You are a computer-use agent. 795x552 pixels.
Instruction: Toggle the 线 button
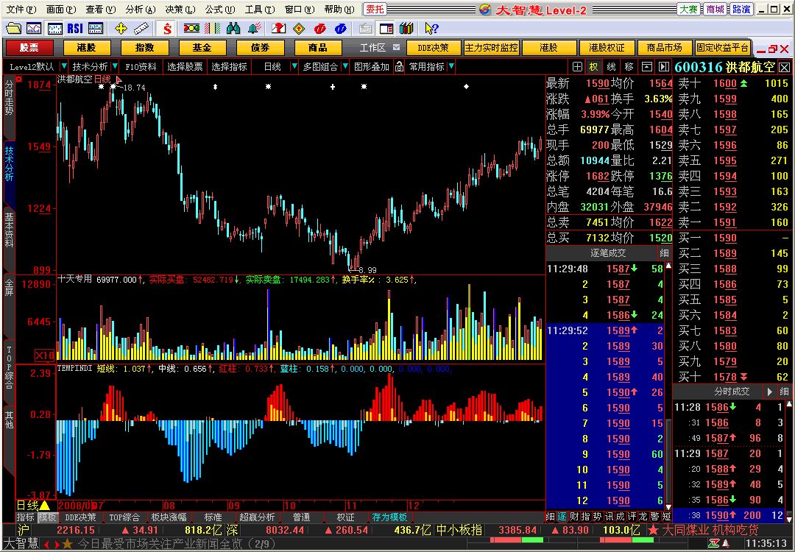tap(612, 66)
